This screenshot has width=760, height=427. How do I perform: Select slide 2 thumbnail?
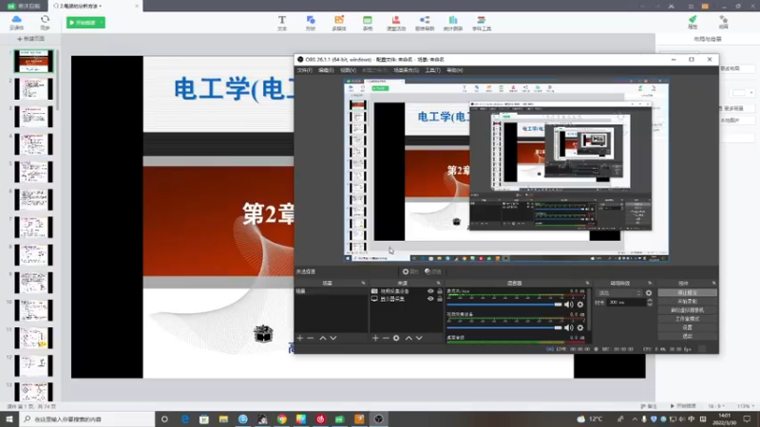33,89
